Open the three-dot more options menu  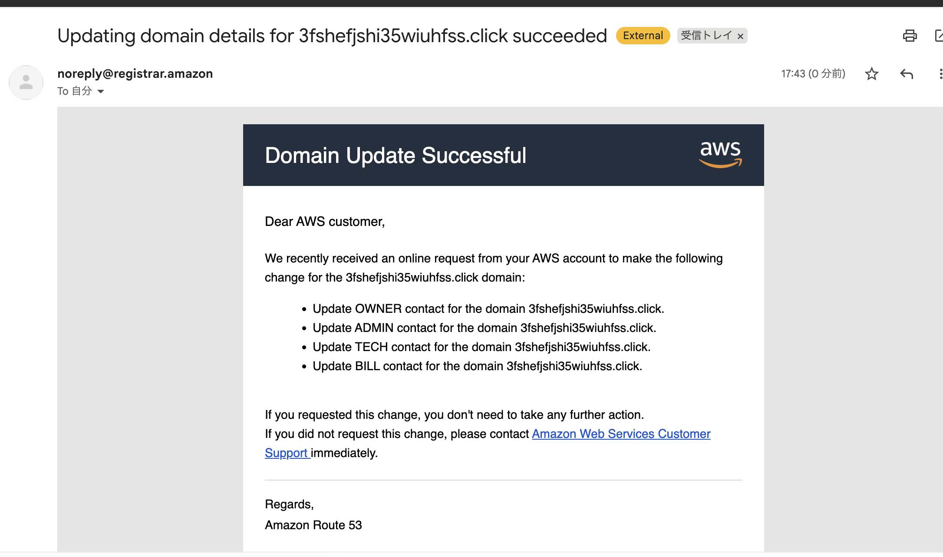pyautogui.click(x=940, y=74)
